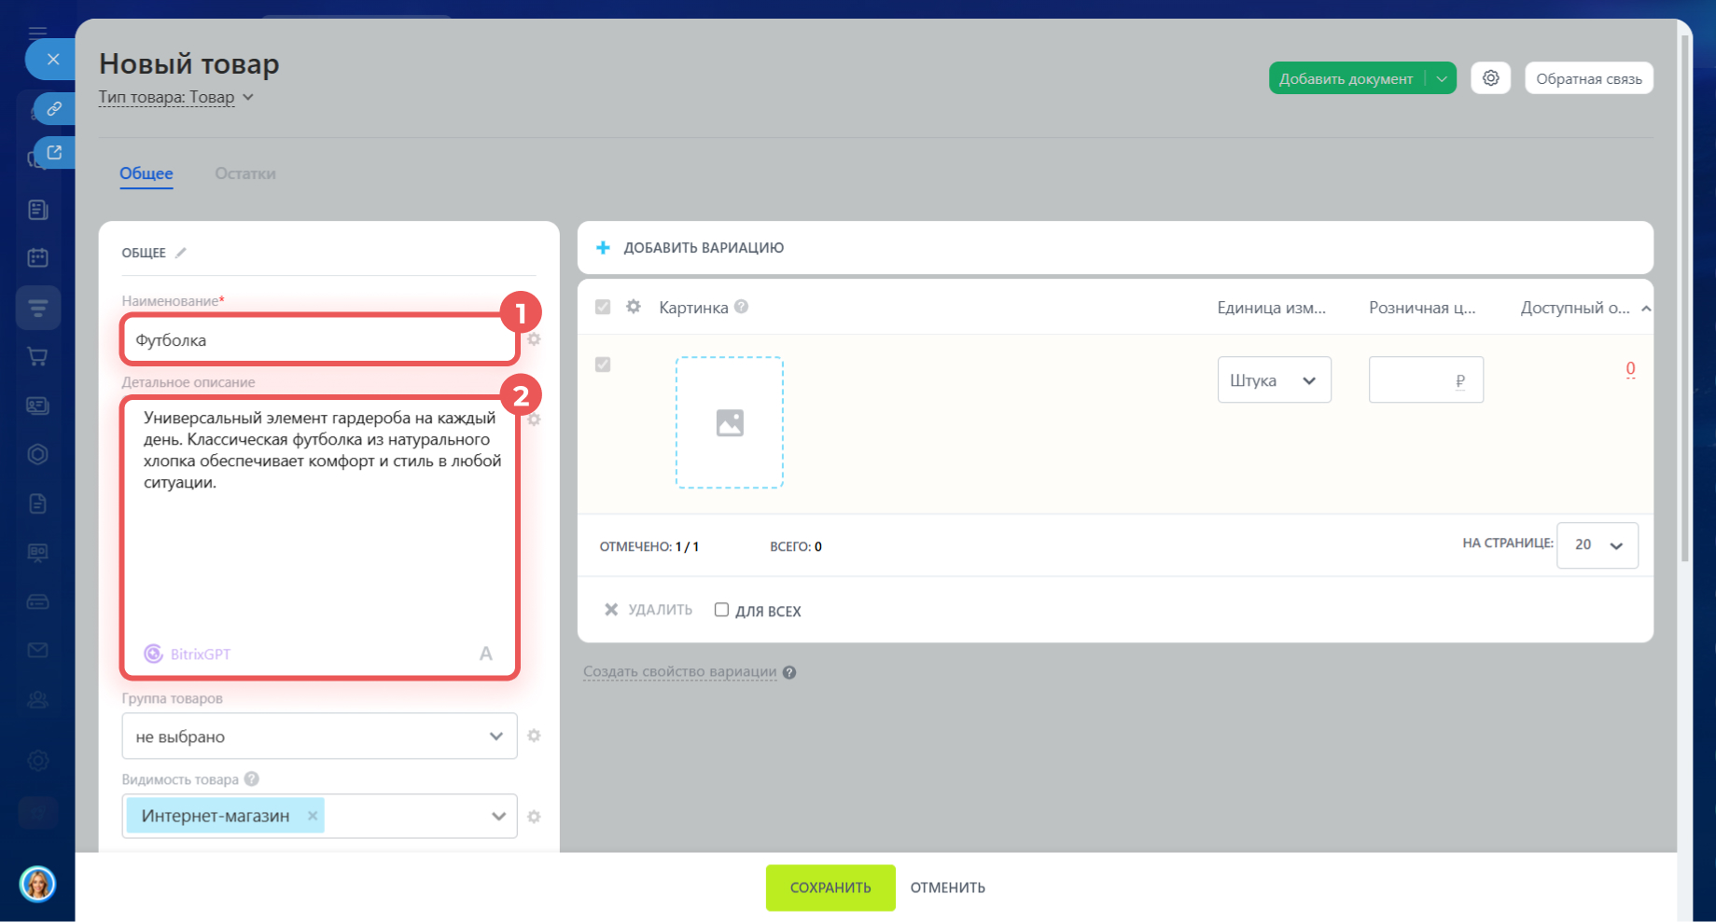Screen dimensions: 1716x922
Task: Open settings gear next to Add document
Action: click(x=1490, y=78)
